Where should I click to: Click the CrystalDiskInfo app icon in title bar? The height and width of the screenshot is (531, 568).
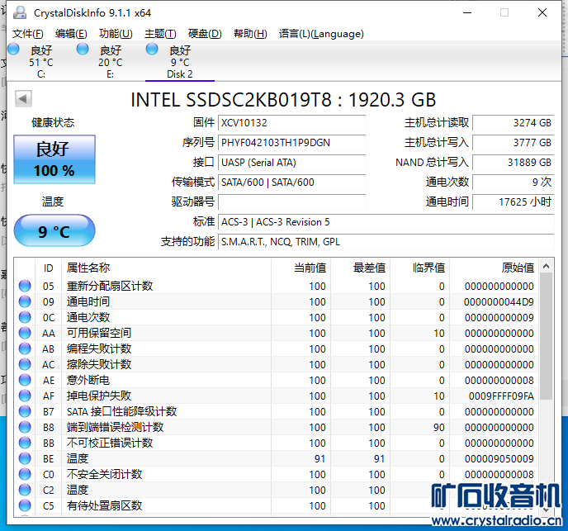coord(18,13)
